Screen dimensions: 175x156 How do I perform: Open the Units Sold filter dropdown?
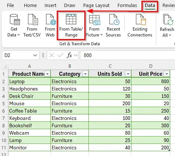(x=128, y=74)
